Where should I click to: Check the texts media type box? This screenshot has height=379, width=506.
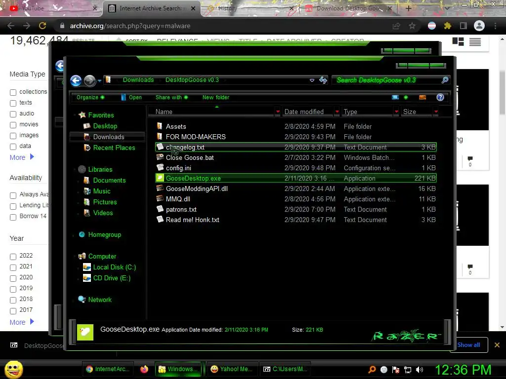click(x=13, y=103)
